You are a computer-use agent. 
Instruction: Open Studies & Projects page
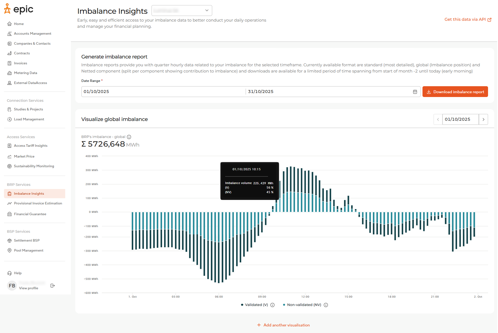[x=28, y=109]
